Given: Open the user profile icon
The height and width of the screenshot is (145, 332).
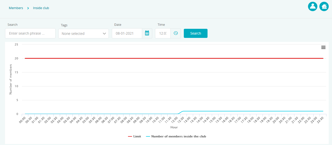Looking at the screenshot, I should coord(313,6).
